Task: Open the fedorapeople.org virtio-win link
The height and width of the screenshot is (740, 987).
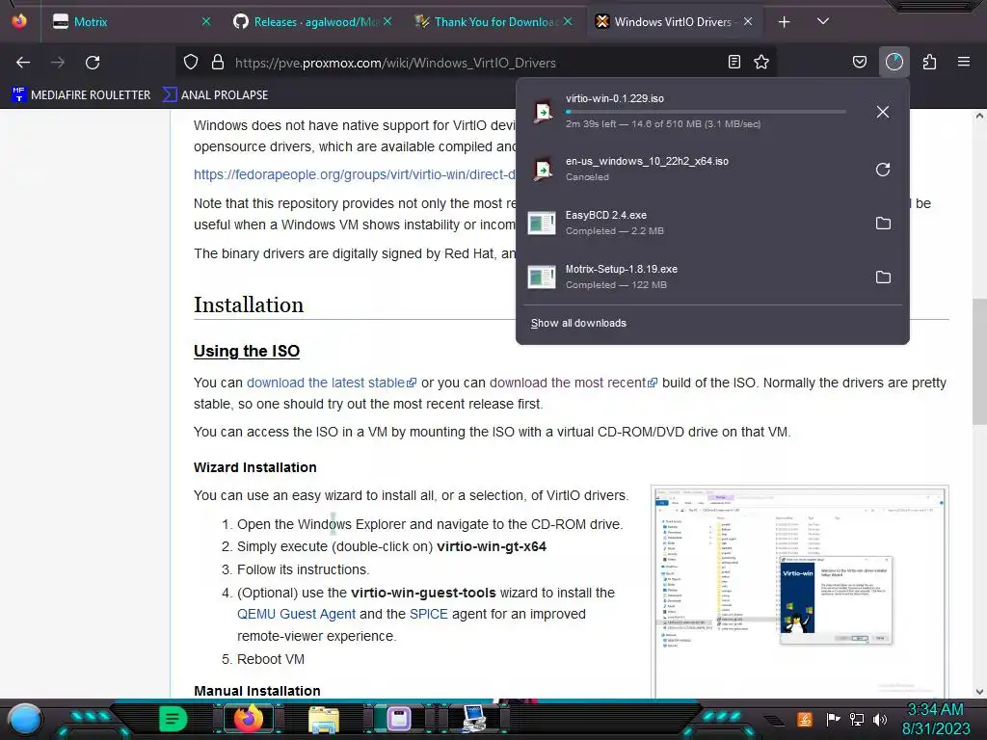Action: click(x=355, y=174)
